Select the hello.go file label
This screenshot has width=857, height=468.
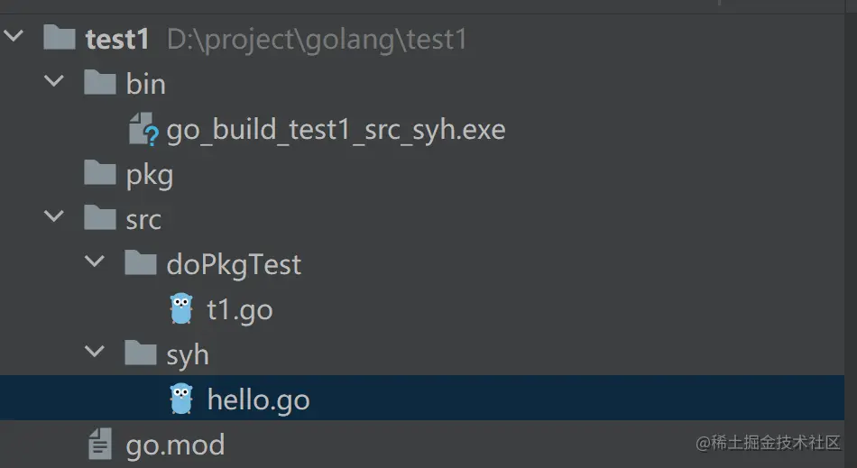259,399
